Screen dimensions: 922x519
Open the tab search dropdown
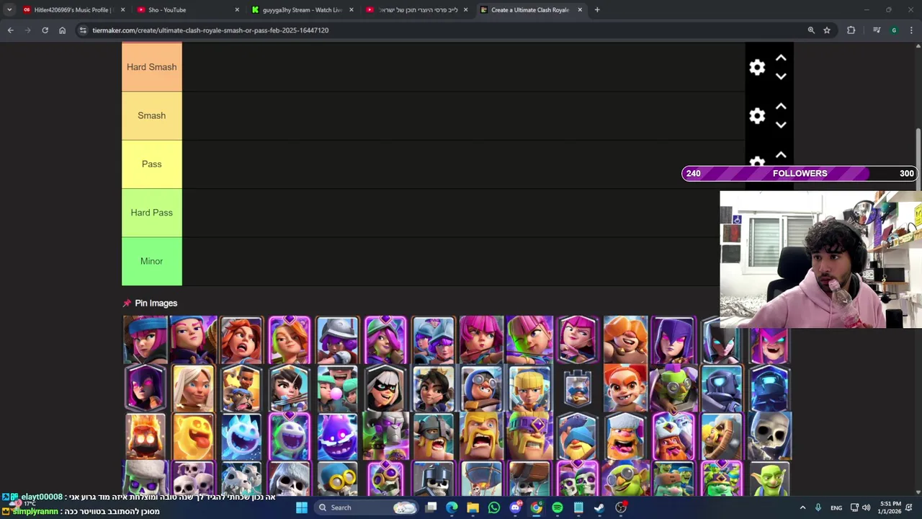point(9,10)
